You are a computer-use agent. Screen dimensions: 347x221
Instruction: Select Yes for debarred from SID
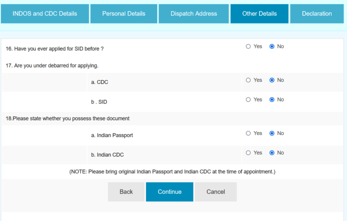[x=248, y=99]
